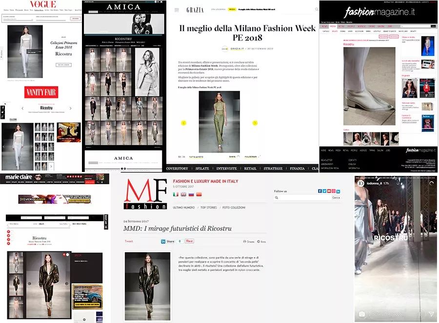Click the MF Fashion search magnifier icon
Screen dimensions: 439x323
click(277, 197)
